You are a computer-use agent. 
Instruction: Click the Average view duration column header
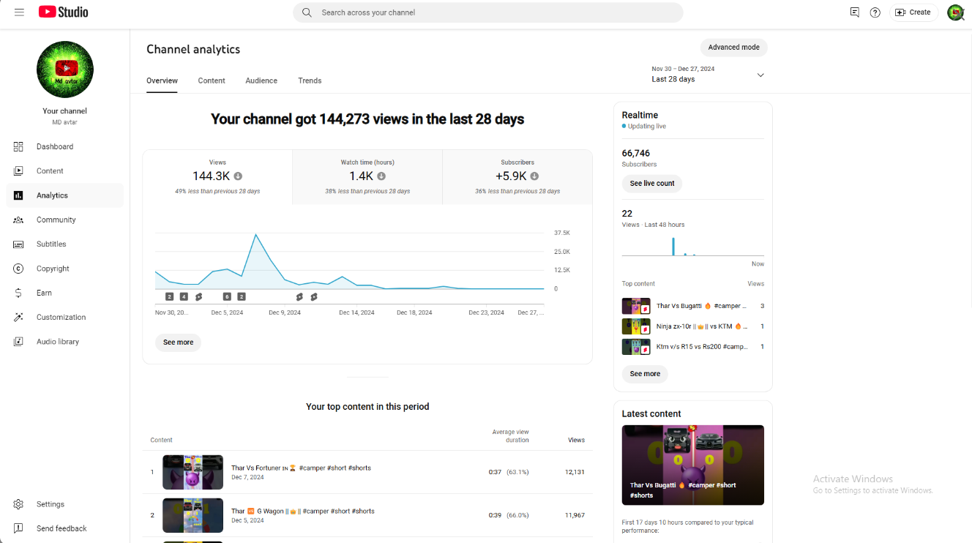coord(510,436)
